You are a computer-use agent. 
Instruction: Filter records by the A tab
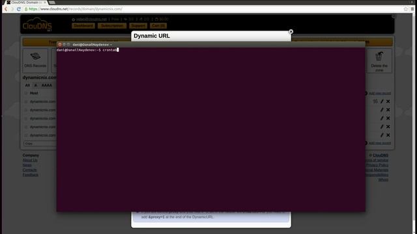coord(36,85)
